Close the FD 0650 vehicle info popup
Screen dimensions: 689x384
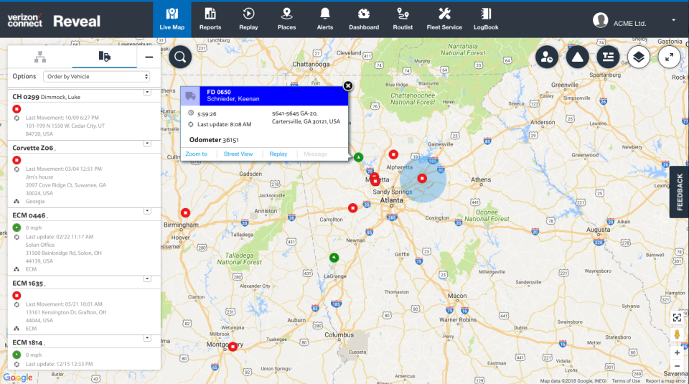tap(348, 85)
